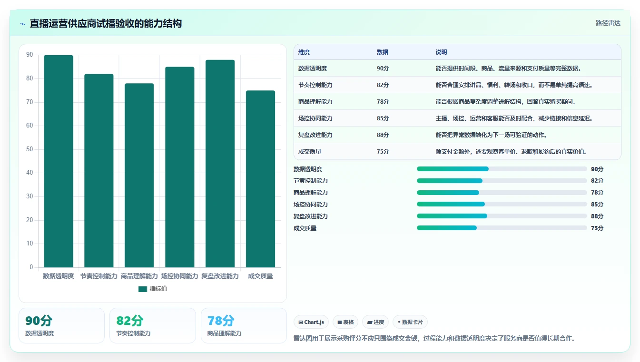This screenshot has height=362, width=640.
Task: Click the 数据透明度 bar in the chart
Action: (x=59, y=161)
